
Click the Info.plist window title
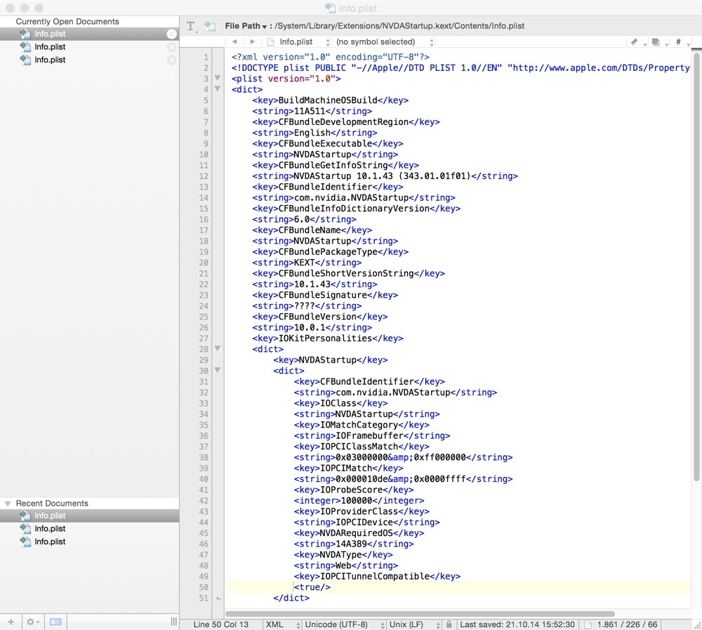pyautogui.click(x=358, y=8)
